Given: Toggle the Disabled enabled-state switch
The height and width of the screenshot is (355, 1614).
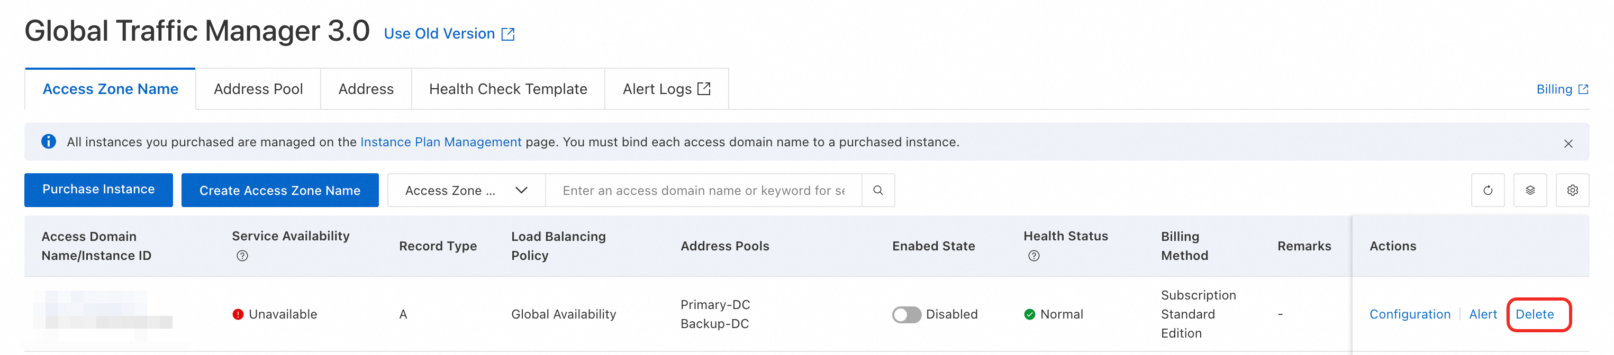Looking at the screenshot, I should tap(906, 314).
